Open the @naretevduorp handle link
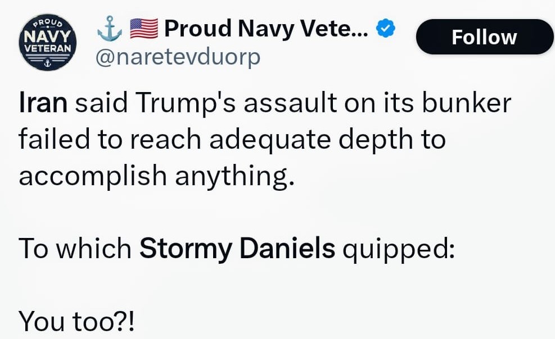Image resolution: width=555 pixels, height=339 pixels. pos(178,57)
